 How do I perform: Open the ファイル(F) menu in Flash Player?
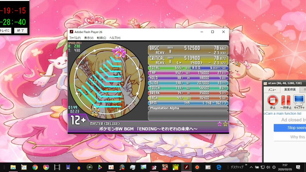click(x=75, y=38)
